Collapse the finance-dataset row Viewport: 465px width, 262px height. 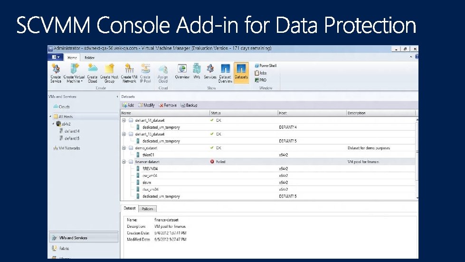click(123, 162)
